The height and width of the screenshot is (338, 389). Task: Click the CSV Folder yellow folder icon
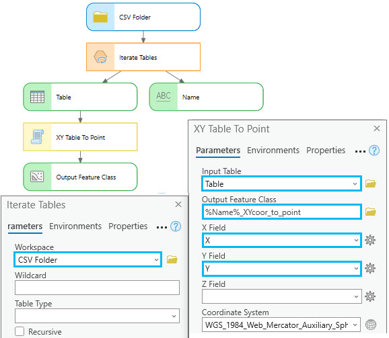coord(100,17)
